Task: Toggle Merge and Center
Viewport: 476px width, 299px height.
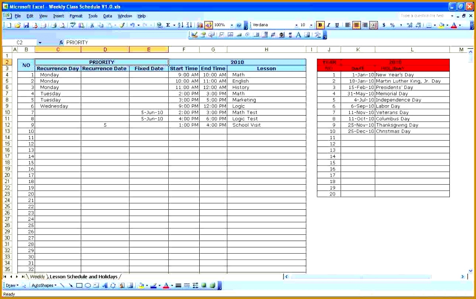Action: 374,25
